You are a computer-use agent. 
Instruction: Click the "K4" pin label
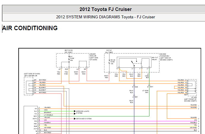point(35,92)
